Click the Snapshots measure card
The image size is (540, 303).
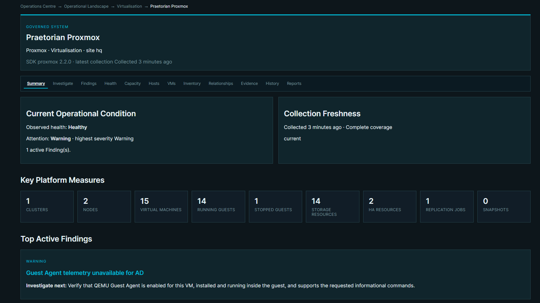[x=504, y=206]
